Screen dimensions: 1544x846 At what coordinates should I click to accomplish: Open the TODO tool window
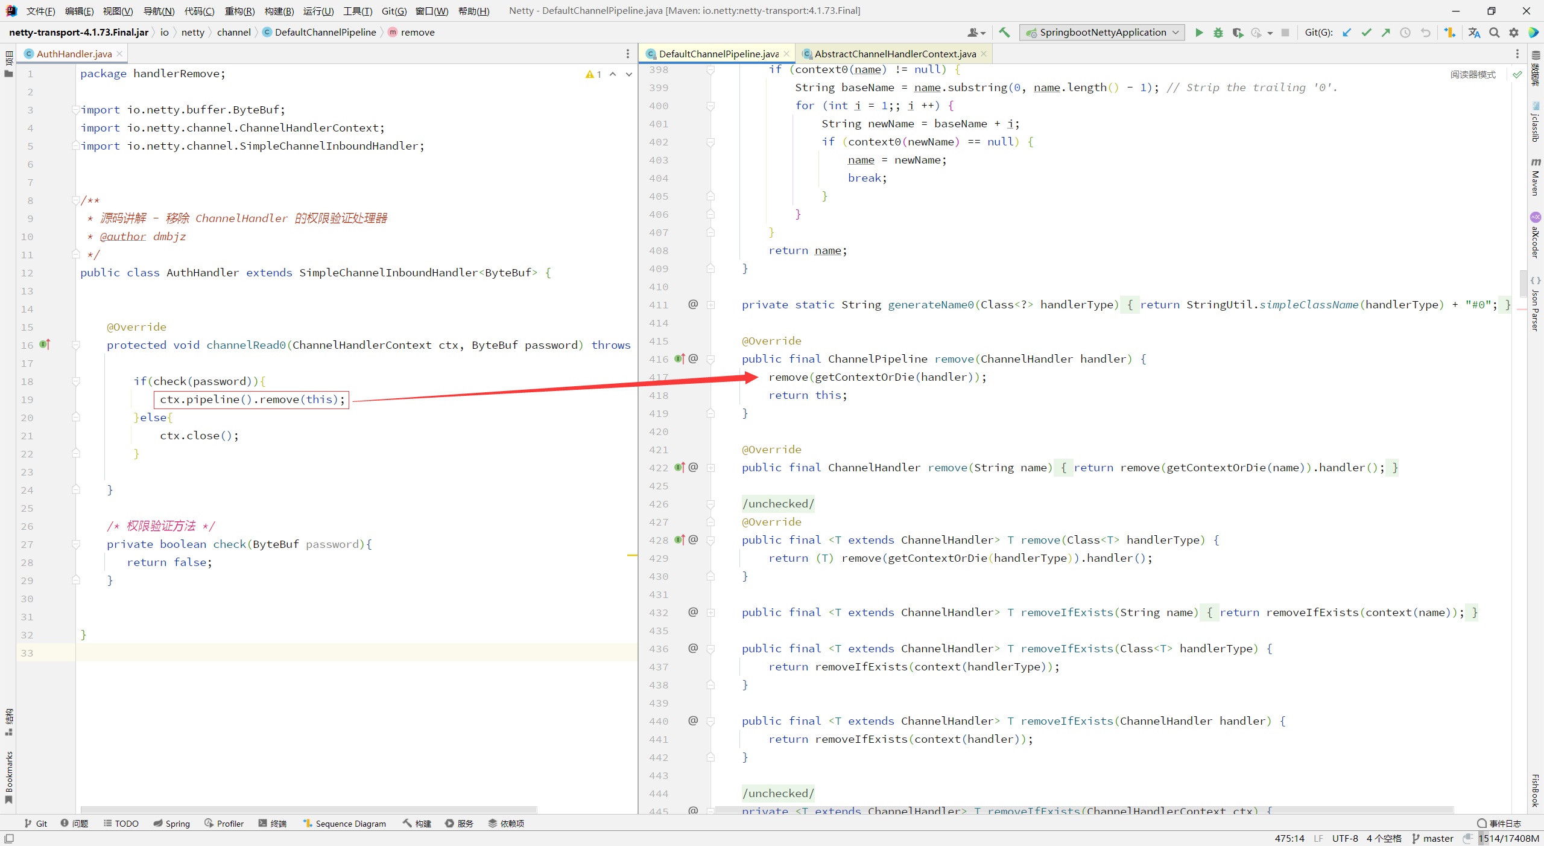point(121,823)
